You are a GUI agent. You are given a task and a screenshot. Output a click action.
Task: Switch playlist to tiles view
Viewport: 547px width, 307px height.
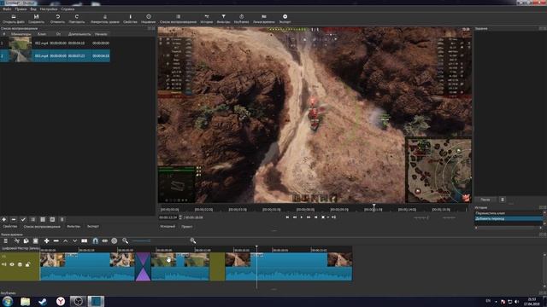[43, 220]
